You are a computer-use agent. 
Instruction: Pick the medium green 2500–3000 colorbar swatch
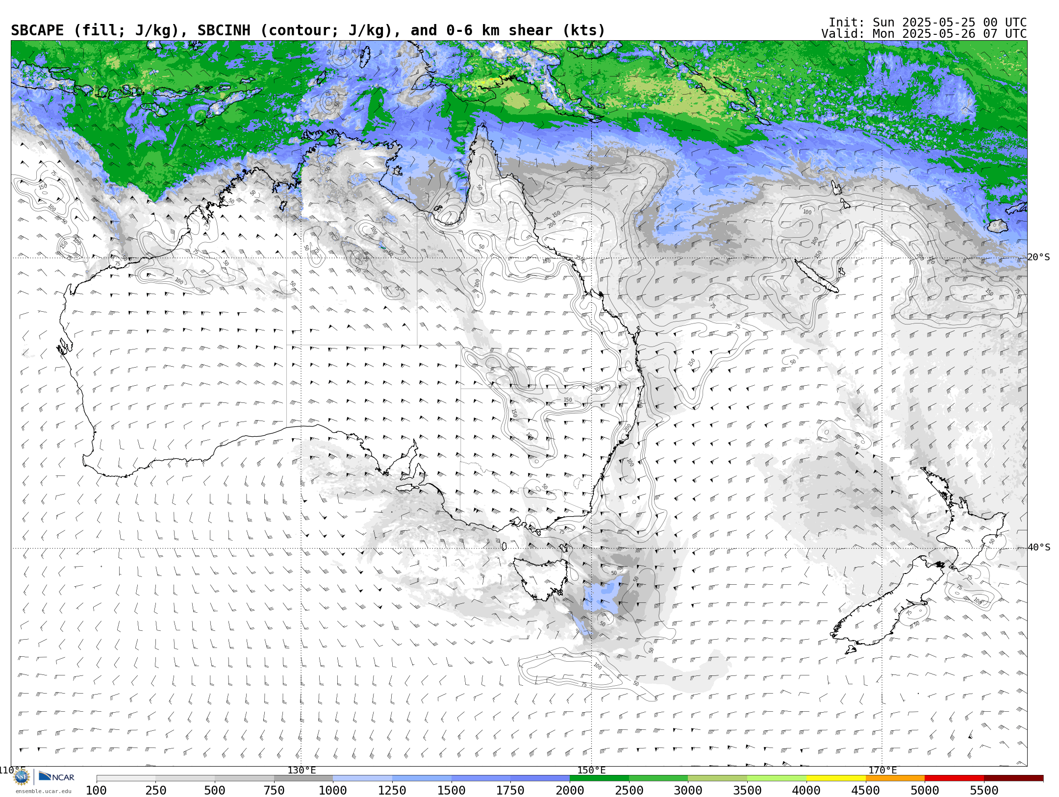pos(658,778)
